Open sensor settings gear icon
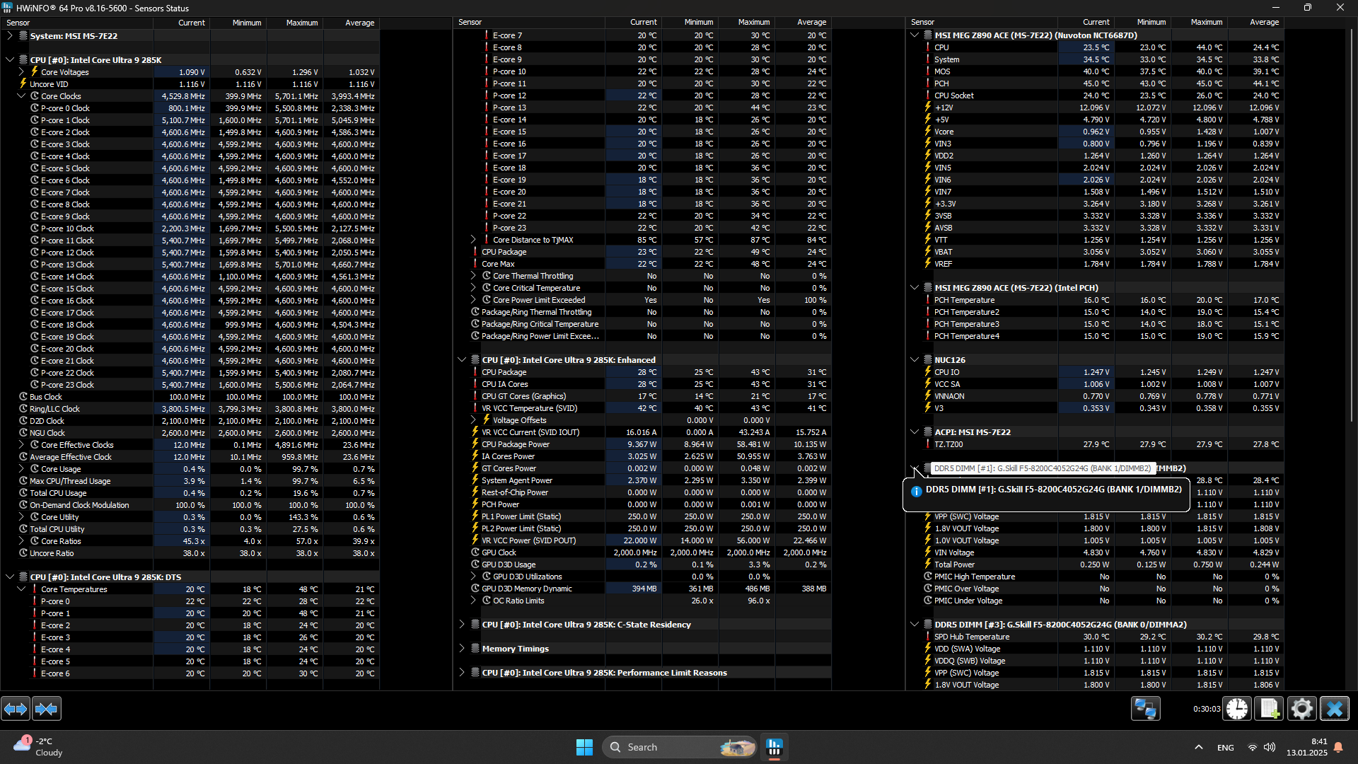Viewport: 1358px width, 764px height. pos(1301,708)
